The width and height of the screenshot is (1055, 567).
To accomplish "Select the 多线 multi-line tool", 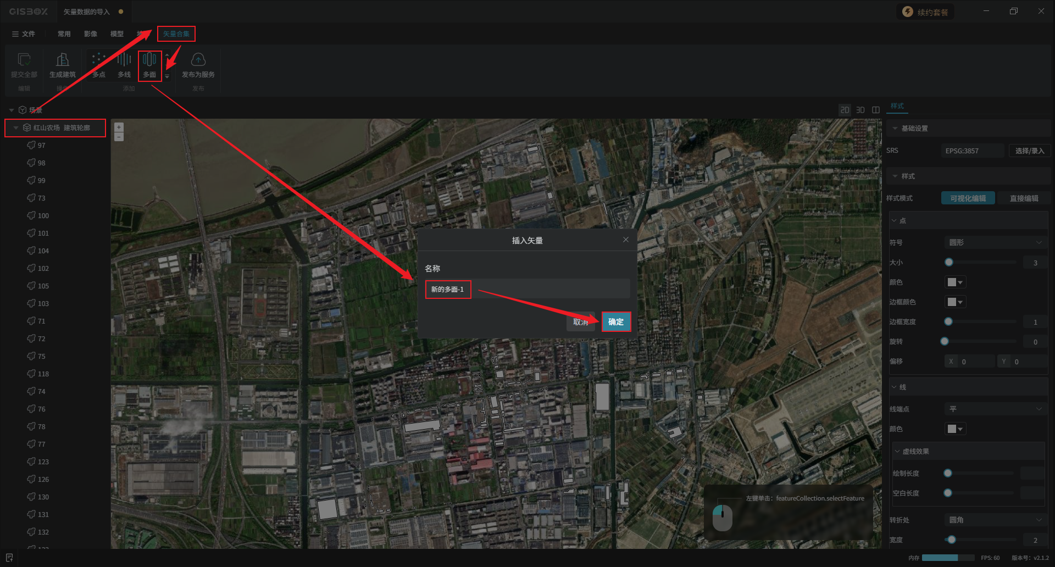I will click(x=124, y=66).
